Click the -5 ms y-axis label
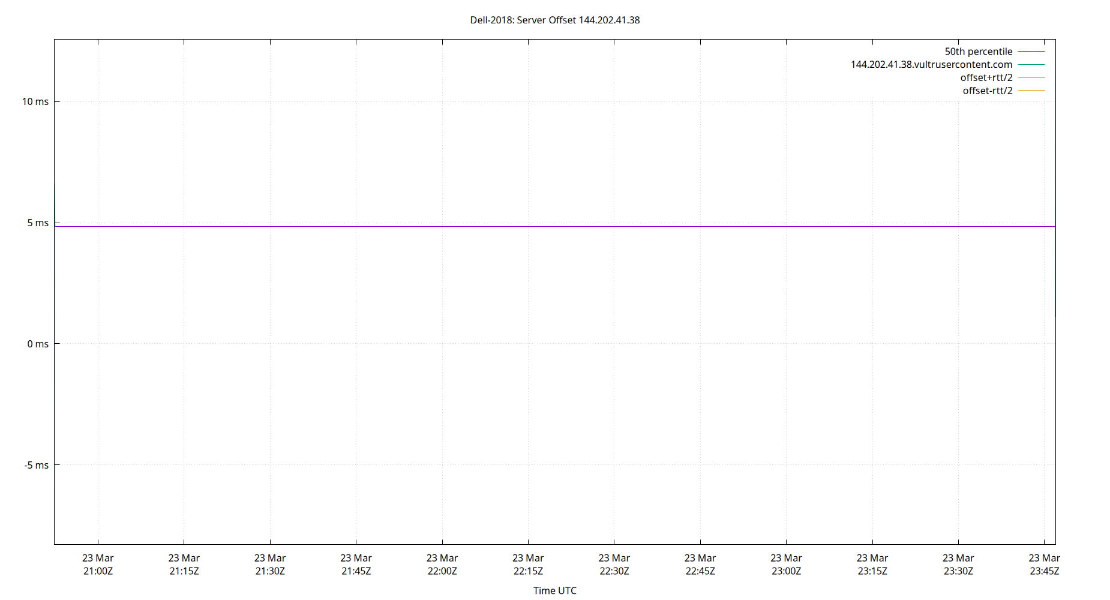Screen dimensions: 1110x600 point(37,464)
